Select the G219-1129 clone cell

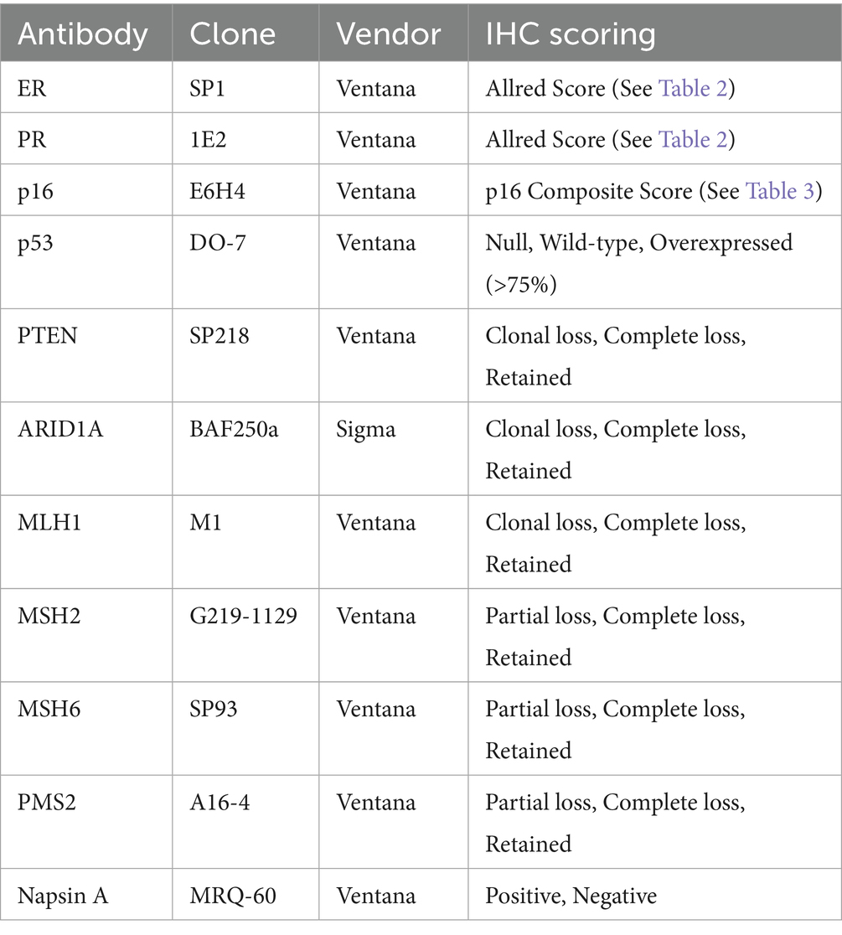[x=243, y=616]
